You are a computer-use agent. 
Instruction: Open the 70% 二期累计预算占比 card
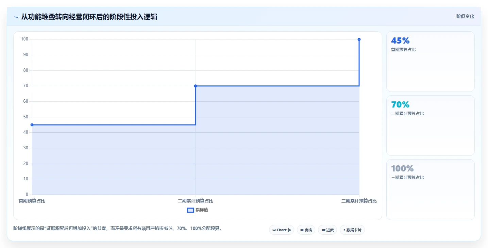pos(431,126)
